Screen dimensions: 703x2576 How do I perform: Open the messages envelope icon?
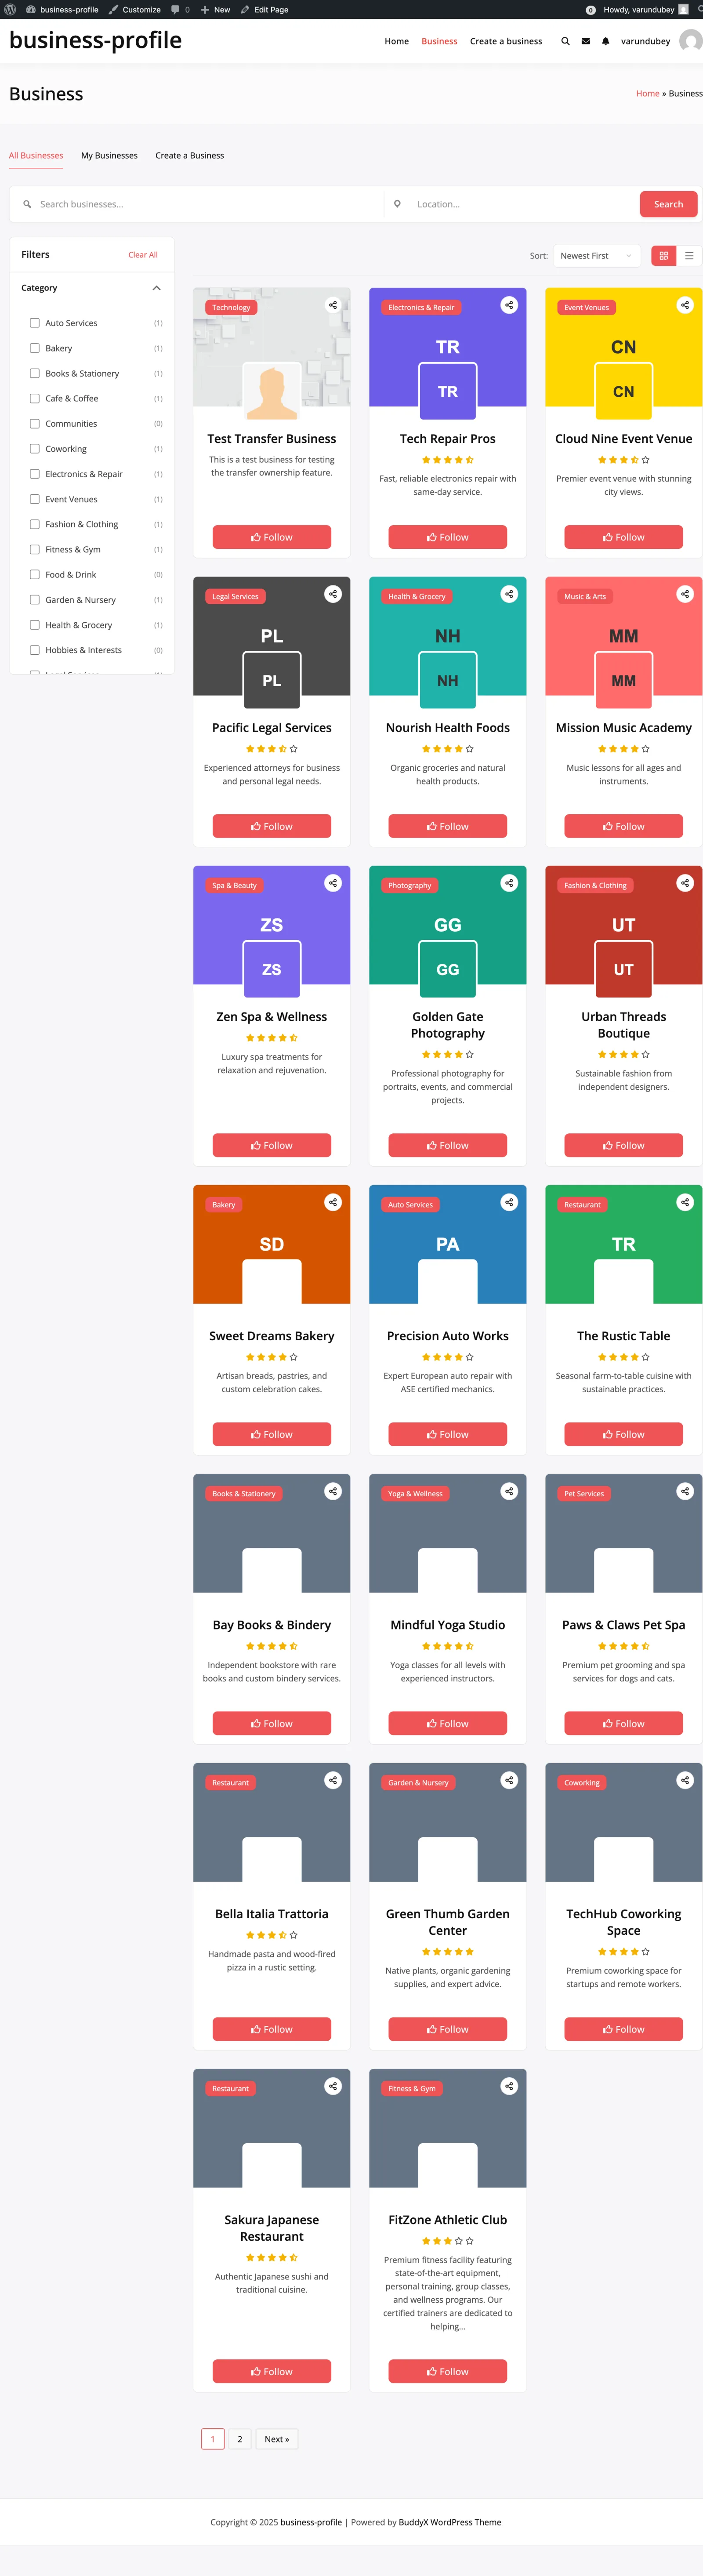point(586,41)
